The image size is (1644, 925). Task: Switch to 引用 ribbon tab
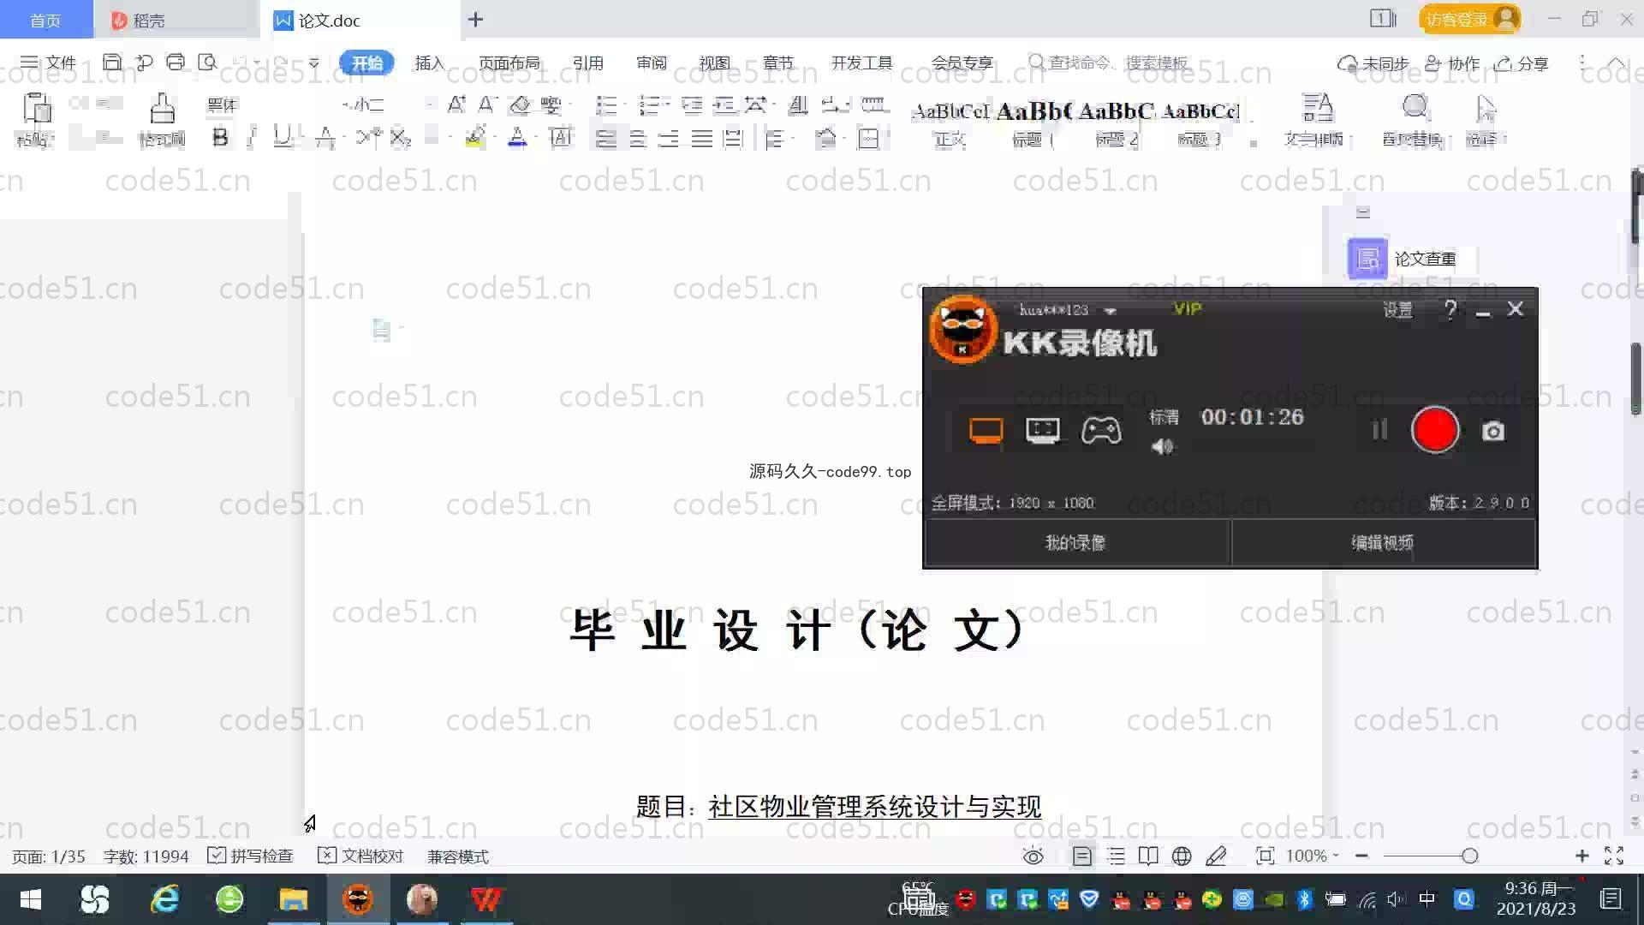pos(588,63)
